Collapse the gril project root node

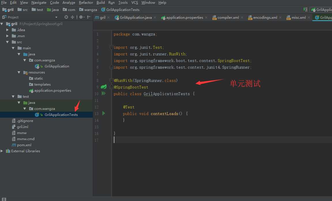coord(2,24)
